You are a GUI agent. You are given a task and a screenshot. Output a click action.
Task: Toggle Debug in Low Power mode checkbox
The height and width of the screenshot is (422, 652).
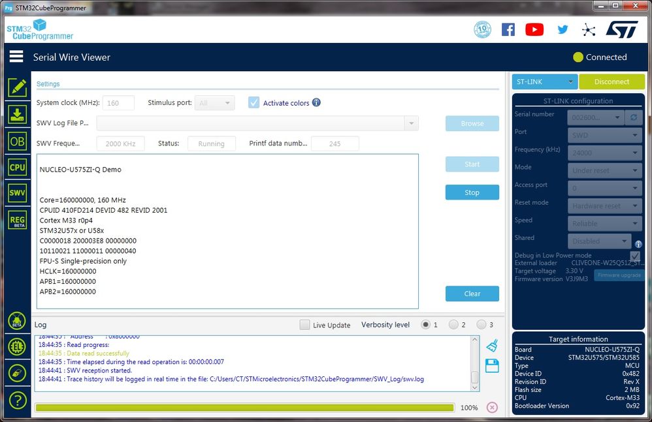coord(635,256)
